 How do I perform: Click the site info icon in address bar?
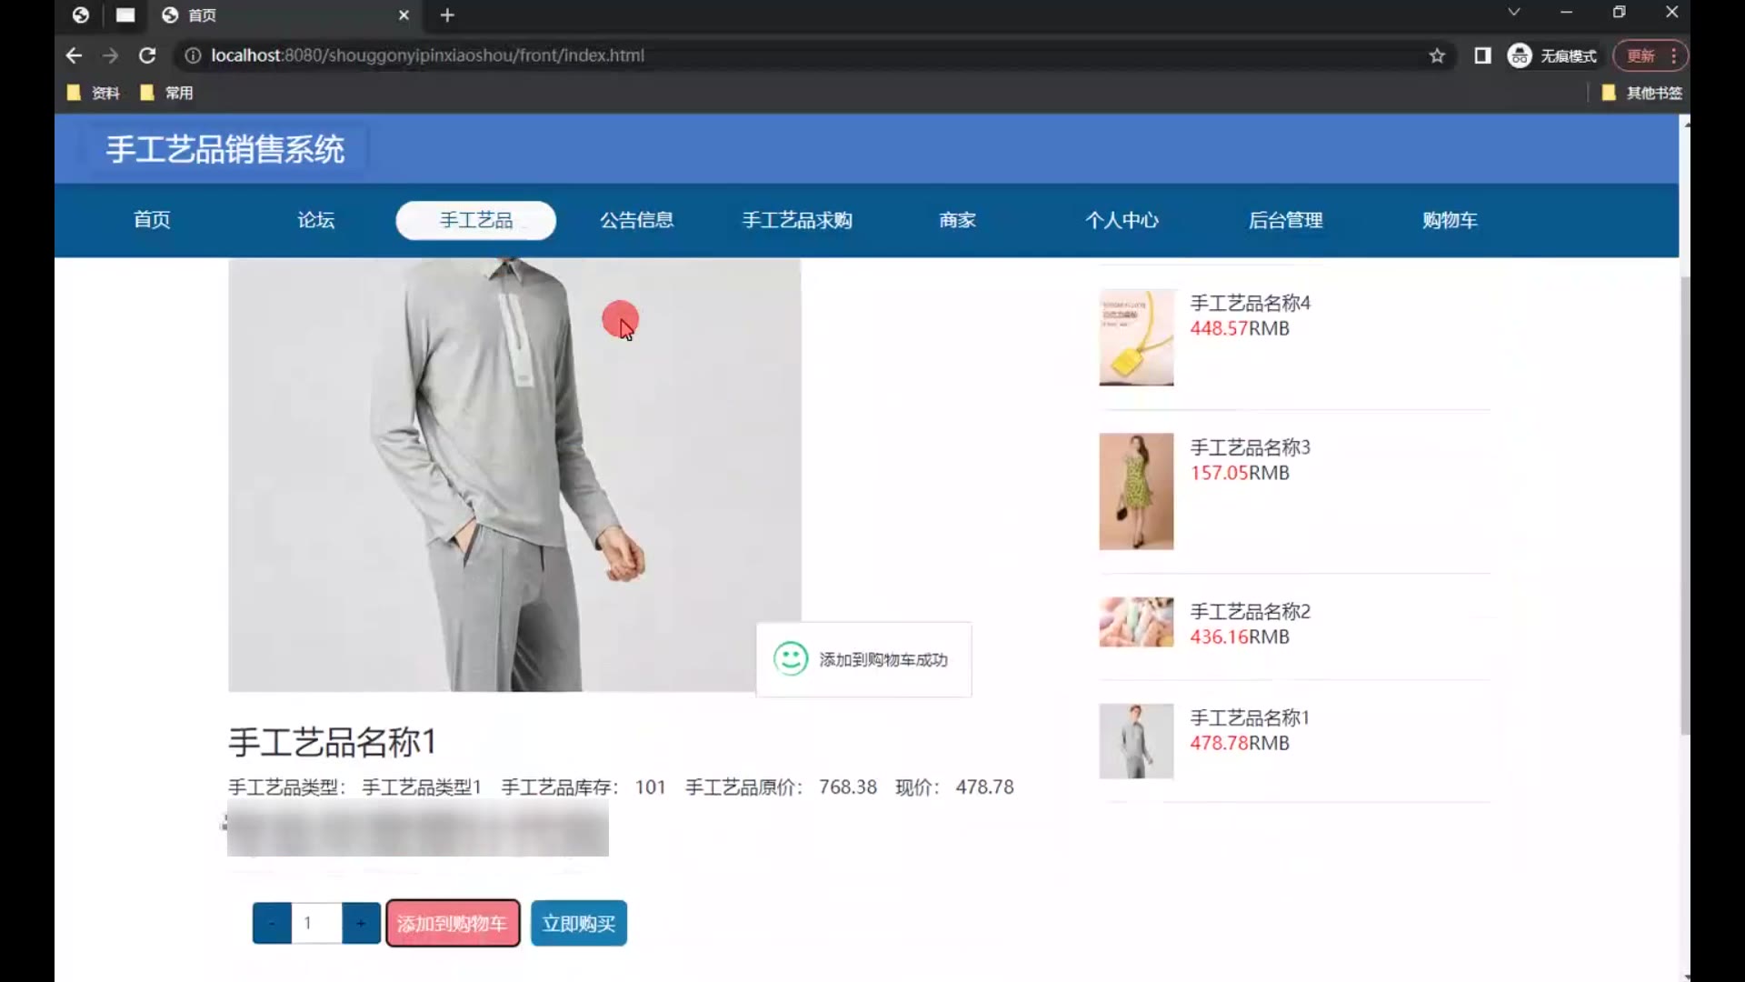[x=193, y=55]
